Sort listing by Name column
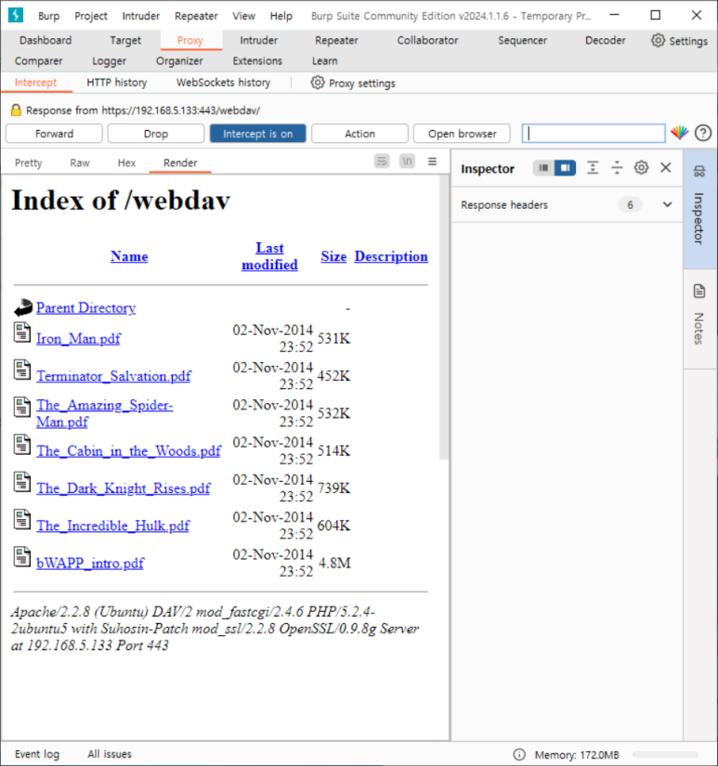The image size is (718, 766). coord(129,256)
